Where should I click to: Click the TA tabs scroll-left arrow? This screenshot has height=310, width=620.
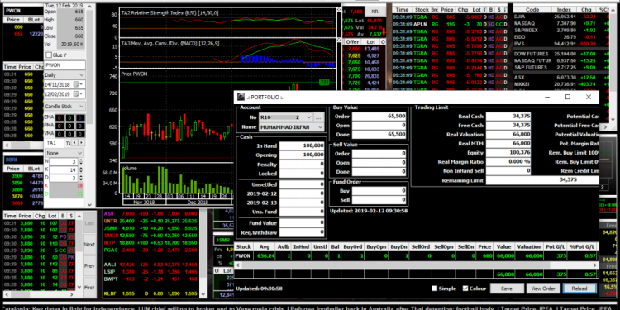[x=75, y=142]
